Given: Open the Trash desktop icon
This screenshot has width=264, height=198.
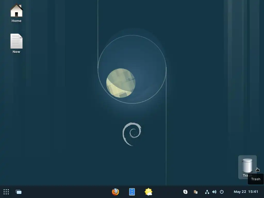Looking at the screenshot, I should [247, 167].
